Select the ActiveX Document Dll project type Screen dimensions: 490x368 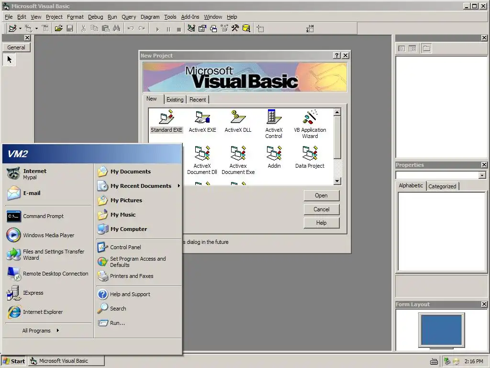202,160
